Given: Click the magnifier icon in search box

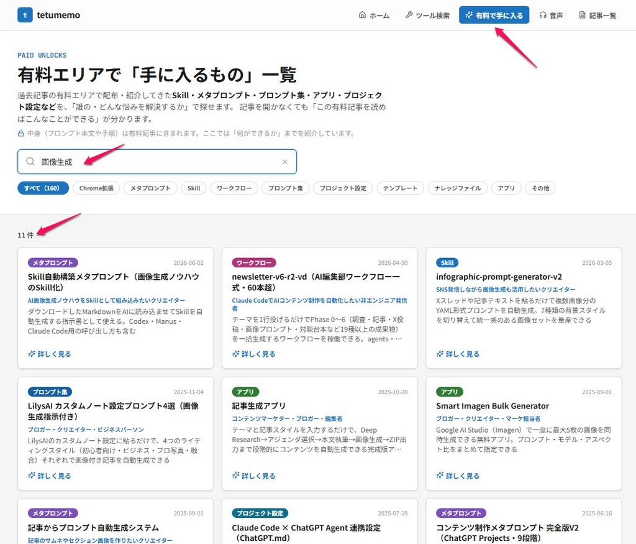Looking at the screenshot, I should (30, 162).
